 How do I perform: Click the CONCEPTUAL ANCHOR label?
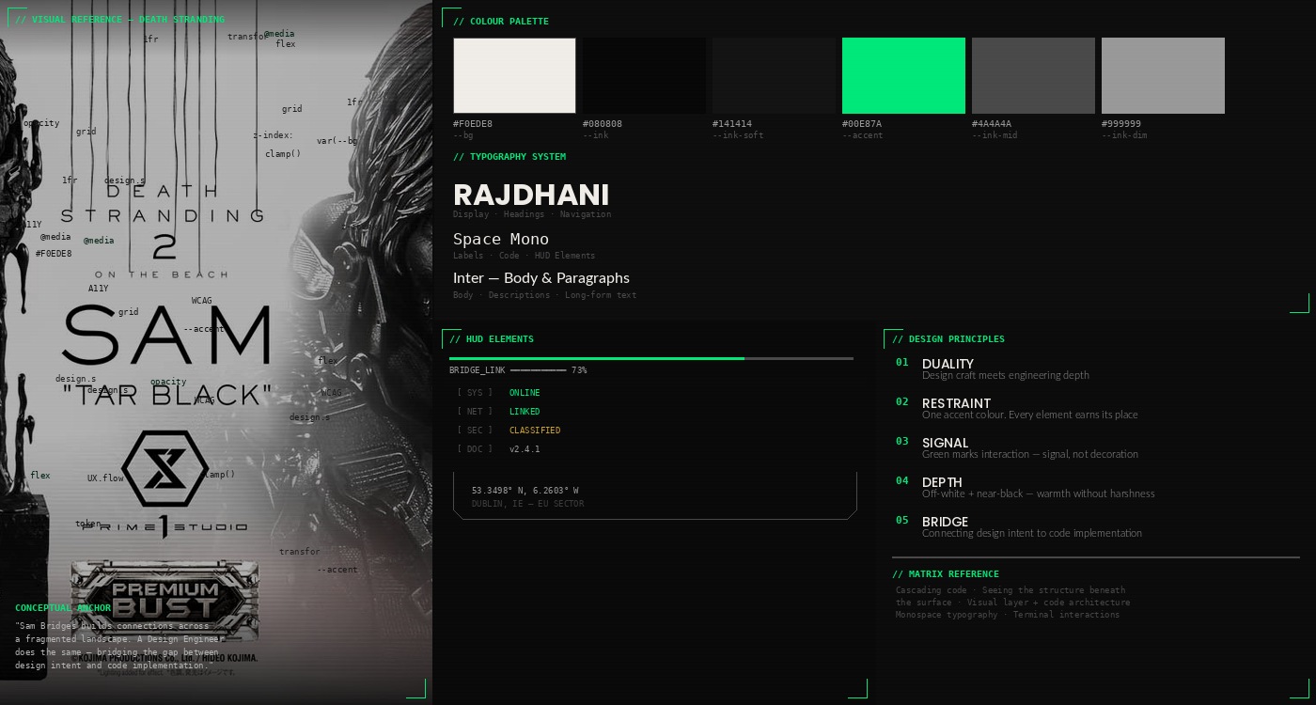click(62, 608)
